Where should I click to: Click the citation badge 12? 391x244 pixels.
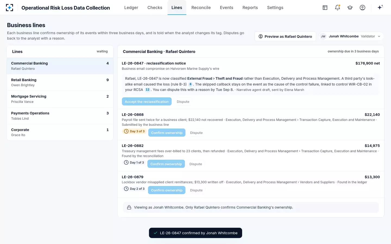click(147, 90)
